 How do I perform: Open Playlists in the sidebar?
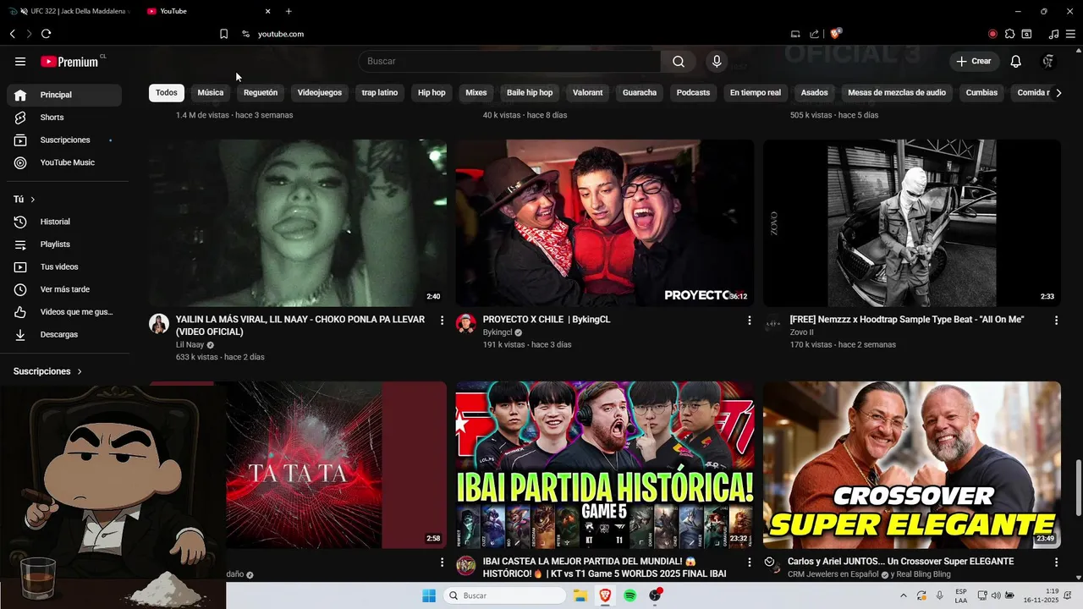point(64,244)
